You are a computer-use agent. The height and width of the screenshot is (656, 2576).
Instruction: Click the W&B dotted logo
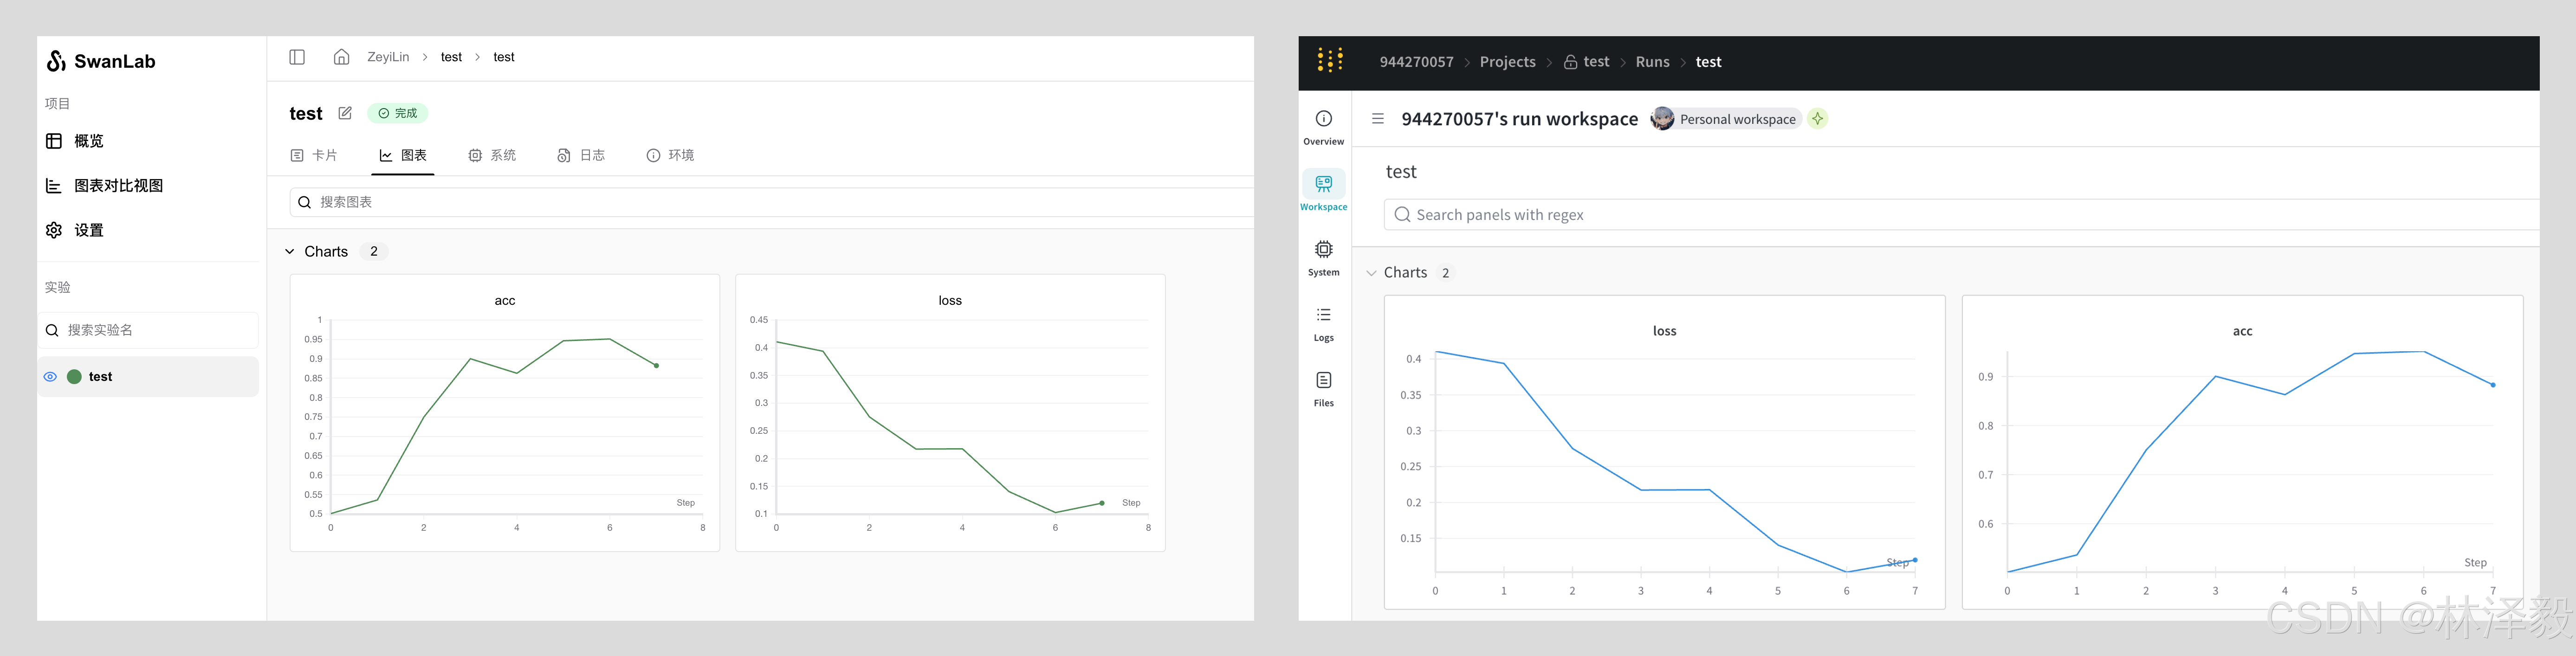(x=1330, y=61)
